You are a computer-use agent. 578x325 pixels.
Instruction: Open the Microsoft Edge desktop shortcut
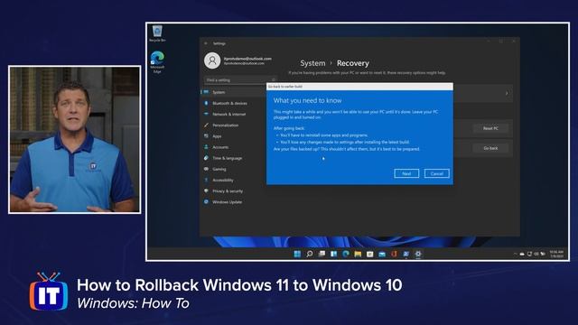(x=157, y=62)
